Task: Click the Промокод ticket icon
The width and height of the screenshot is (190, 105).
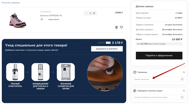Action: [135, 72]
